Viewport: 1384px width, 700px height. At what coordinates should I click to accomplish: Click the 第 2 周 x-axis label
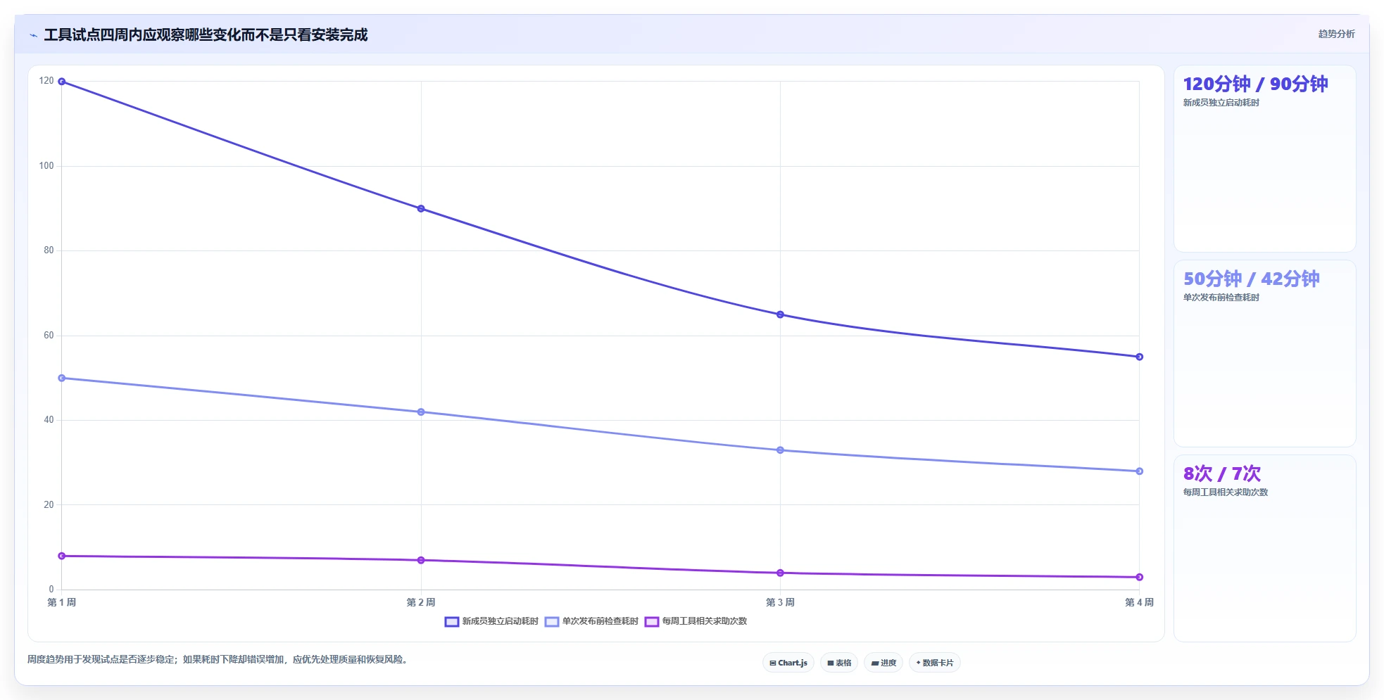coord(421,602)
